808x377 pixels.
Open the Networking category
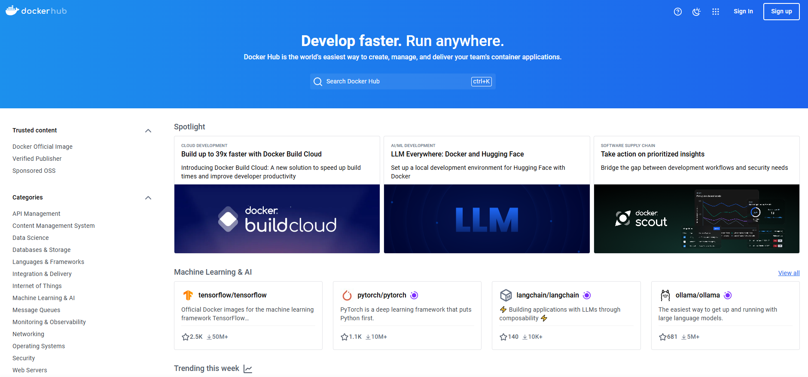[28, 334]
